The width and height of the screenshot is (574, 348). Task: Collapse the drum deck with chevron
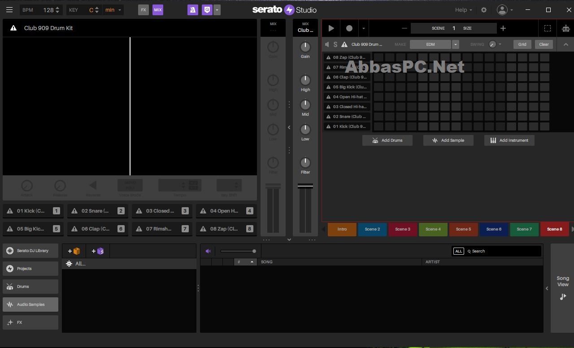pos(566,44)
